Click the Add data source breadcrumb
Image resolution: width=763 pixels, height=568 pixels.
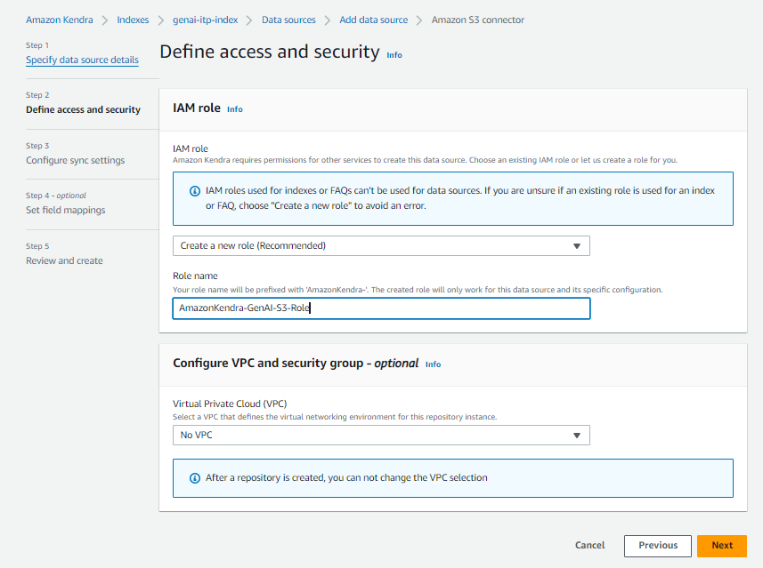click(375, 20)
